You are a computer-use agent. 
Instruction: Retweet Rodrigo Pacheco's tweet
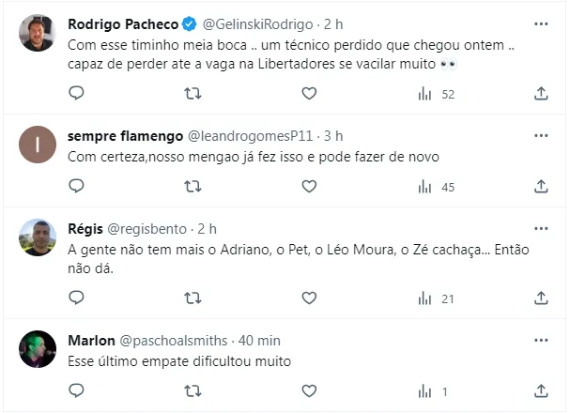pos(193,93)
